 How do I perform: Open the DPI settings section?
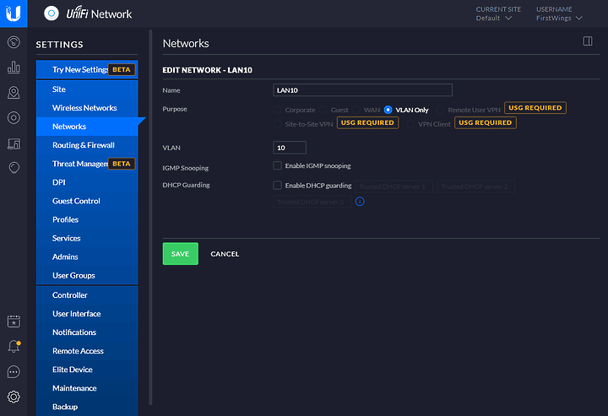click(87, 182)
